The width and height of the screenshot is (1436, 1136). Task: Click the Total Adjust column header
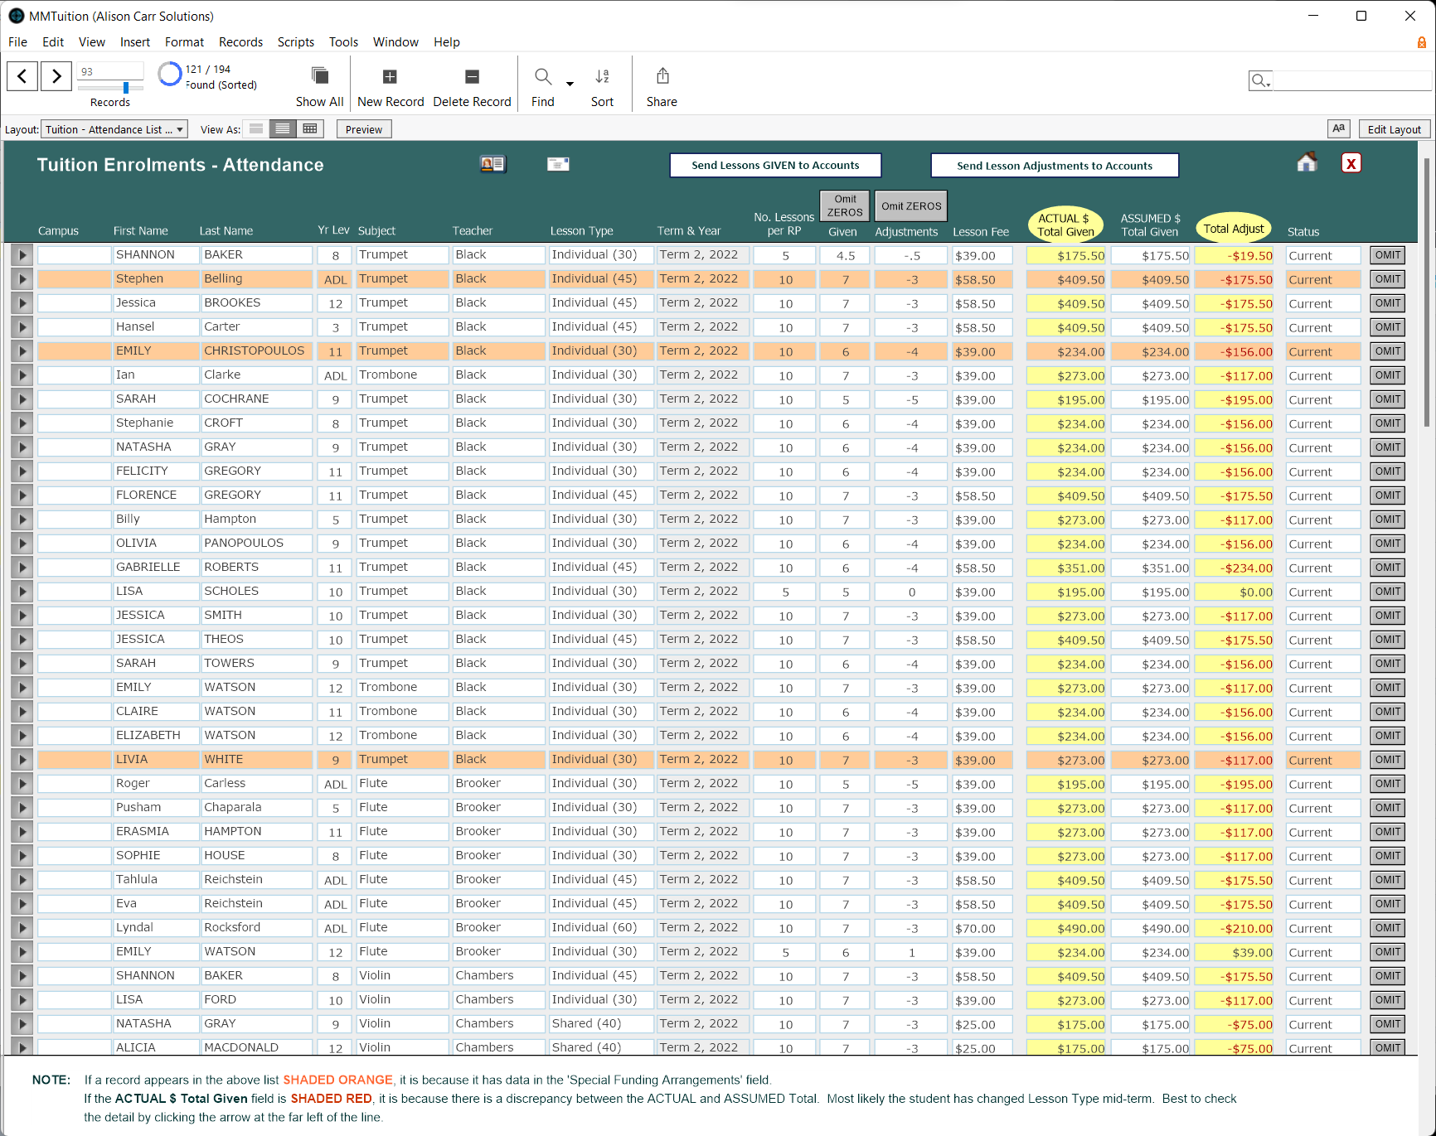[x=1234, y=229]
